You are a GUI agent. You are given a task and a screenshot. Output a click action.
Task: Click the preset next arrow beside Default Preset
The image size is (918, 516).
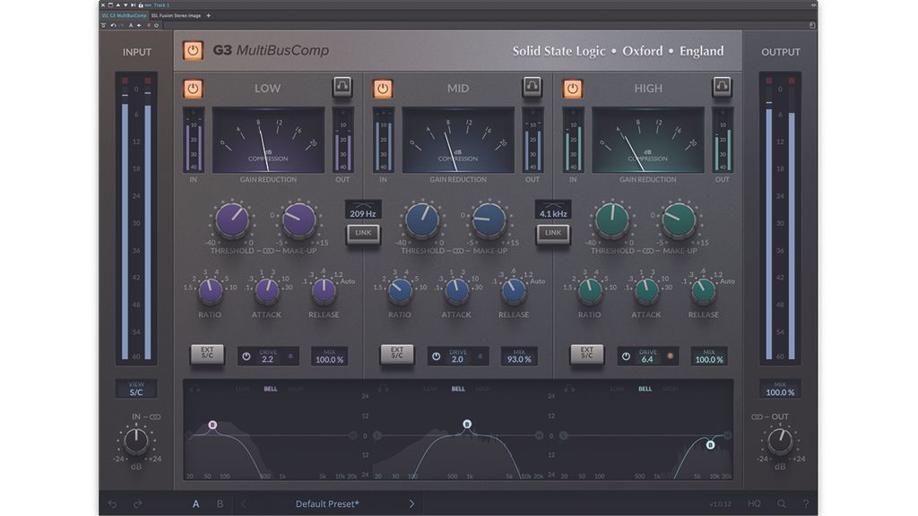tap(411, 504)
